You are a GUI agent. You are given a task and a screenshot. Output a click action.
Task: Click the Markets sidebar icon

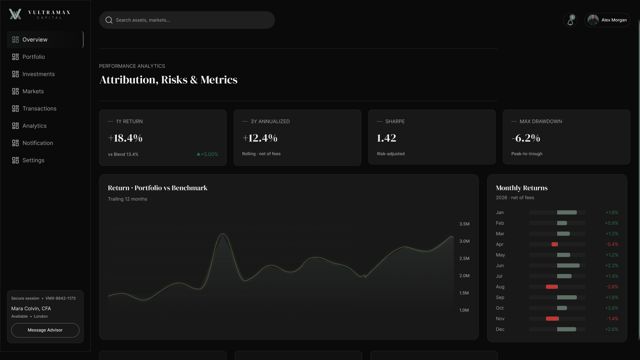click(x=16, y=91)
